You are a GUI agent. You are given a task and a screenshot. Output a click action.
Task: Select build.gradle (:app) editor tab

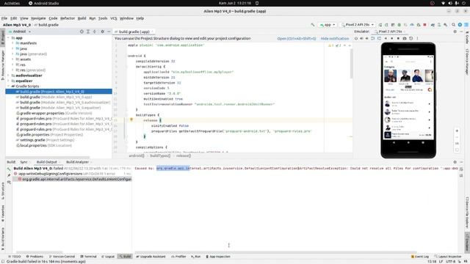click(134, 32)
